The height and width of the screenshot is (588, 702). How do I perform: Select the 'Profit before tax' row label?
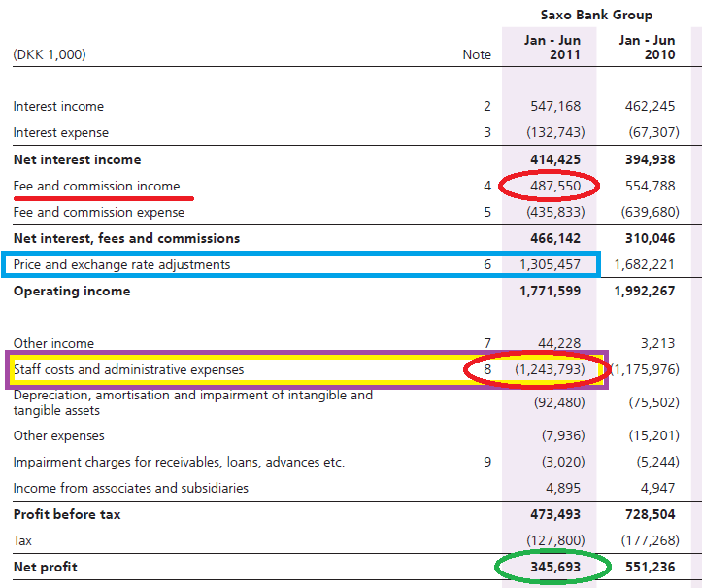click(67, 514)
